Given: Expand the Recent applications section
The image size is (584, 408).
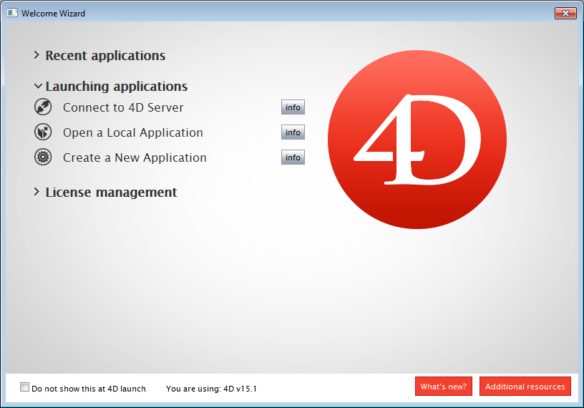Looking at the screenshot, I should click(36, 55).
